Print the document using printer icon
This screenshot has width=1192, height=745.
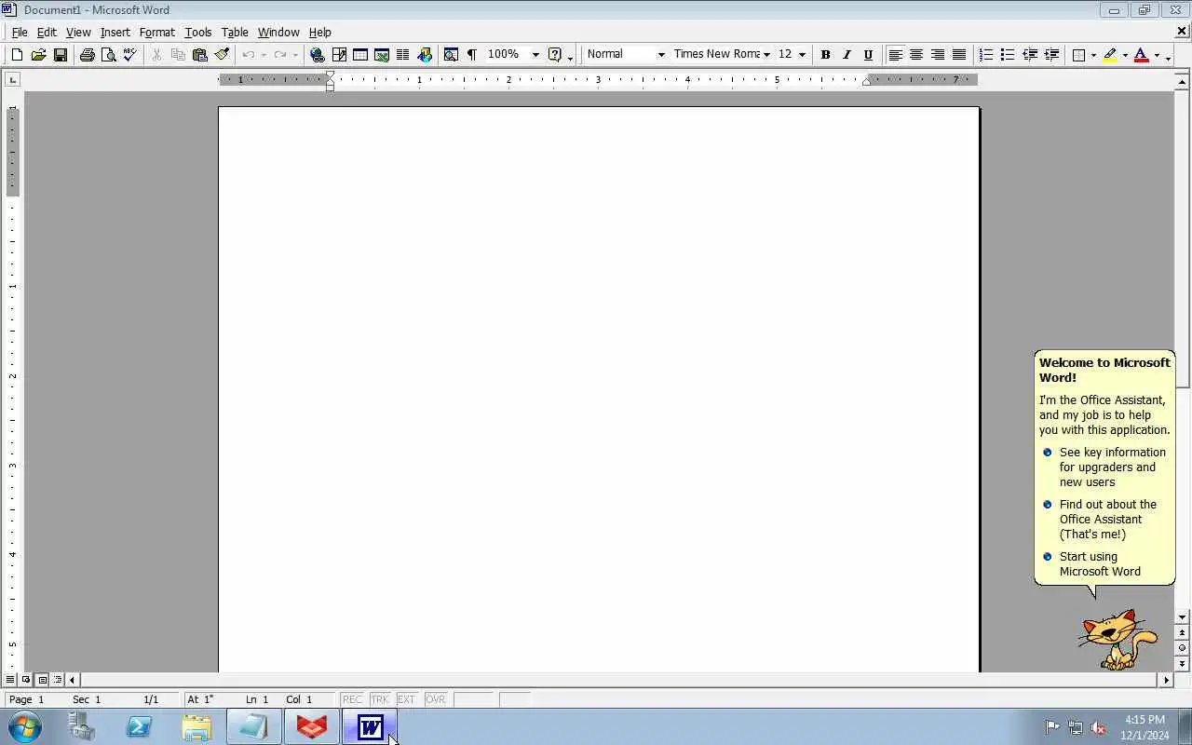point(87,55)
